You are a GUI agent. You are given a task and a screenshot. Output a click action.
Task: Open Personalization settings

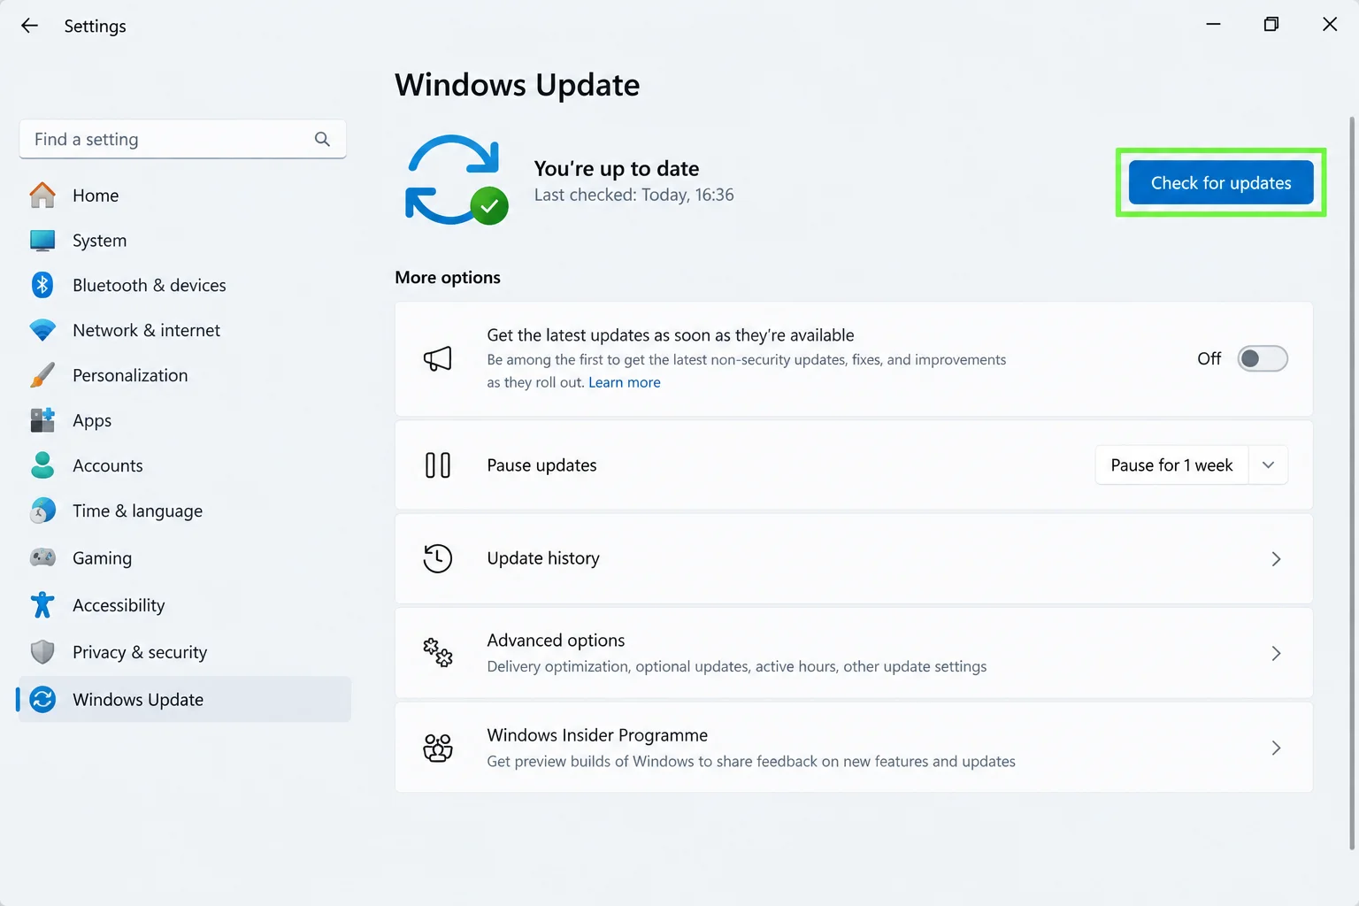click(185, 375)
